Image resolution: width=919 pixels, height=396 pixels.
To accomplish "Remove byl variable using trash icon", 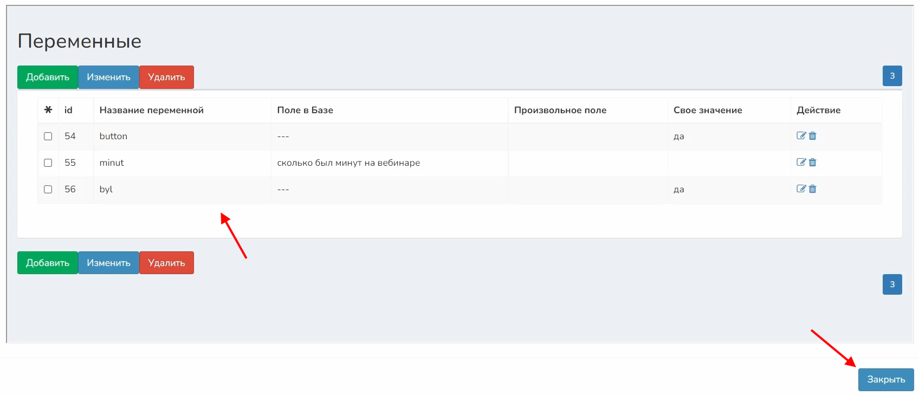I will (x=812, y=189).
